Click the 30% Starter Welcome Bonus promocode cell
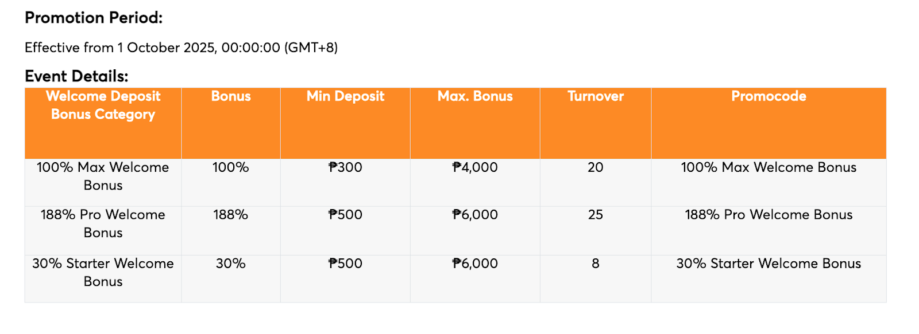Viewport: 919px width, 334px height. pyautogui.click(x=769, y=264)
